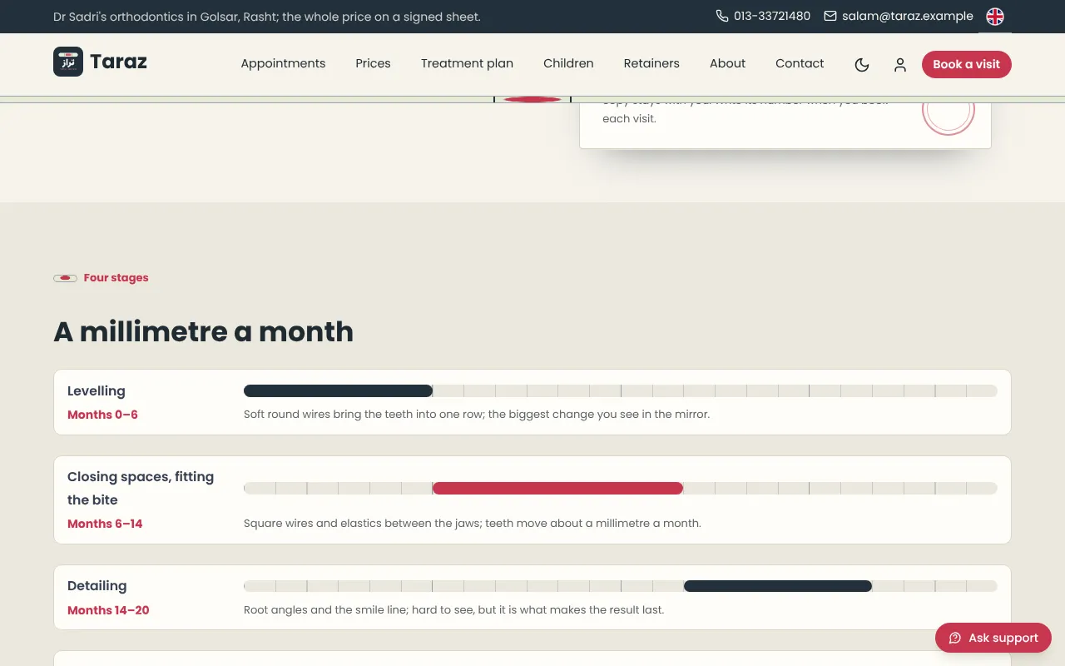Viewport: 1065px width, 666px height.
Task: Click the text about soft round wires
Action: [x=477, y=415]
